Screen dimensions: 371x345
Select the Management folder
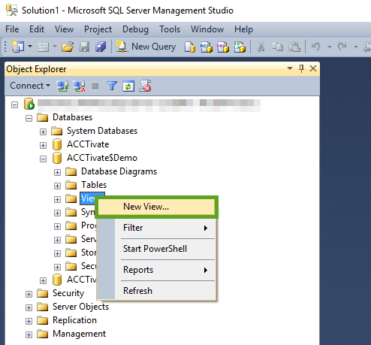[79, 334]
